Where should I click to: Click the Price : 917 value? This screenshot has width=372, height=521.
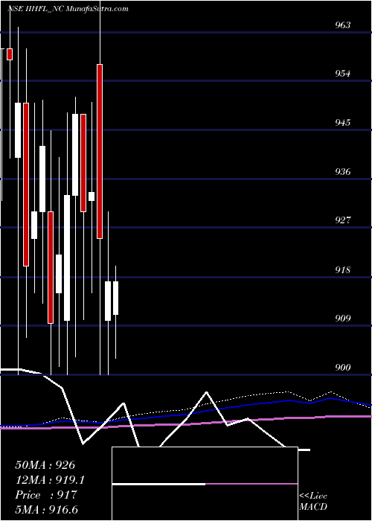[46, 495]
